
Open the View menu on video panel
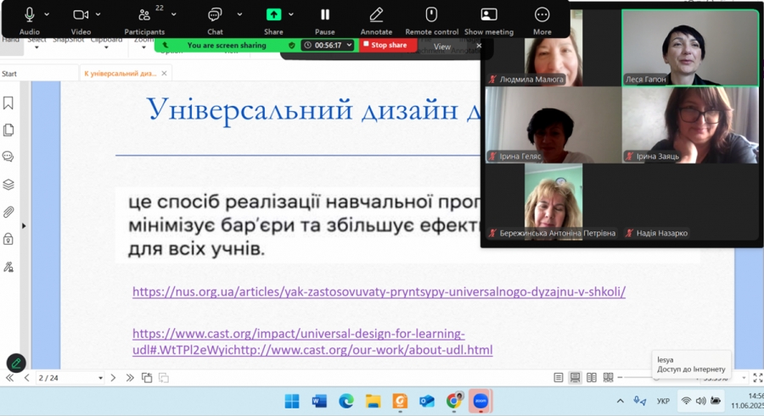click(442, 47)
